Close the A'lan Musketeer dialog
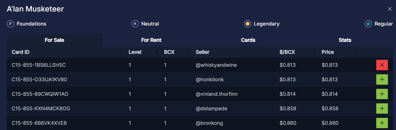 click(390, 9)
